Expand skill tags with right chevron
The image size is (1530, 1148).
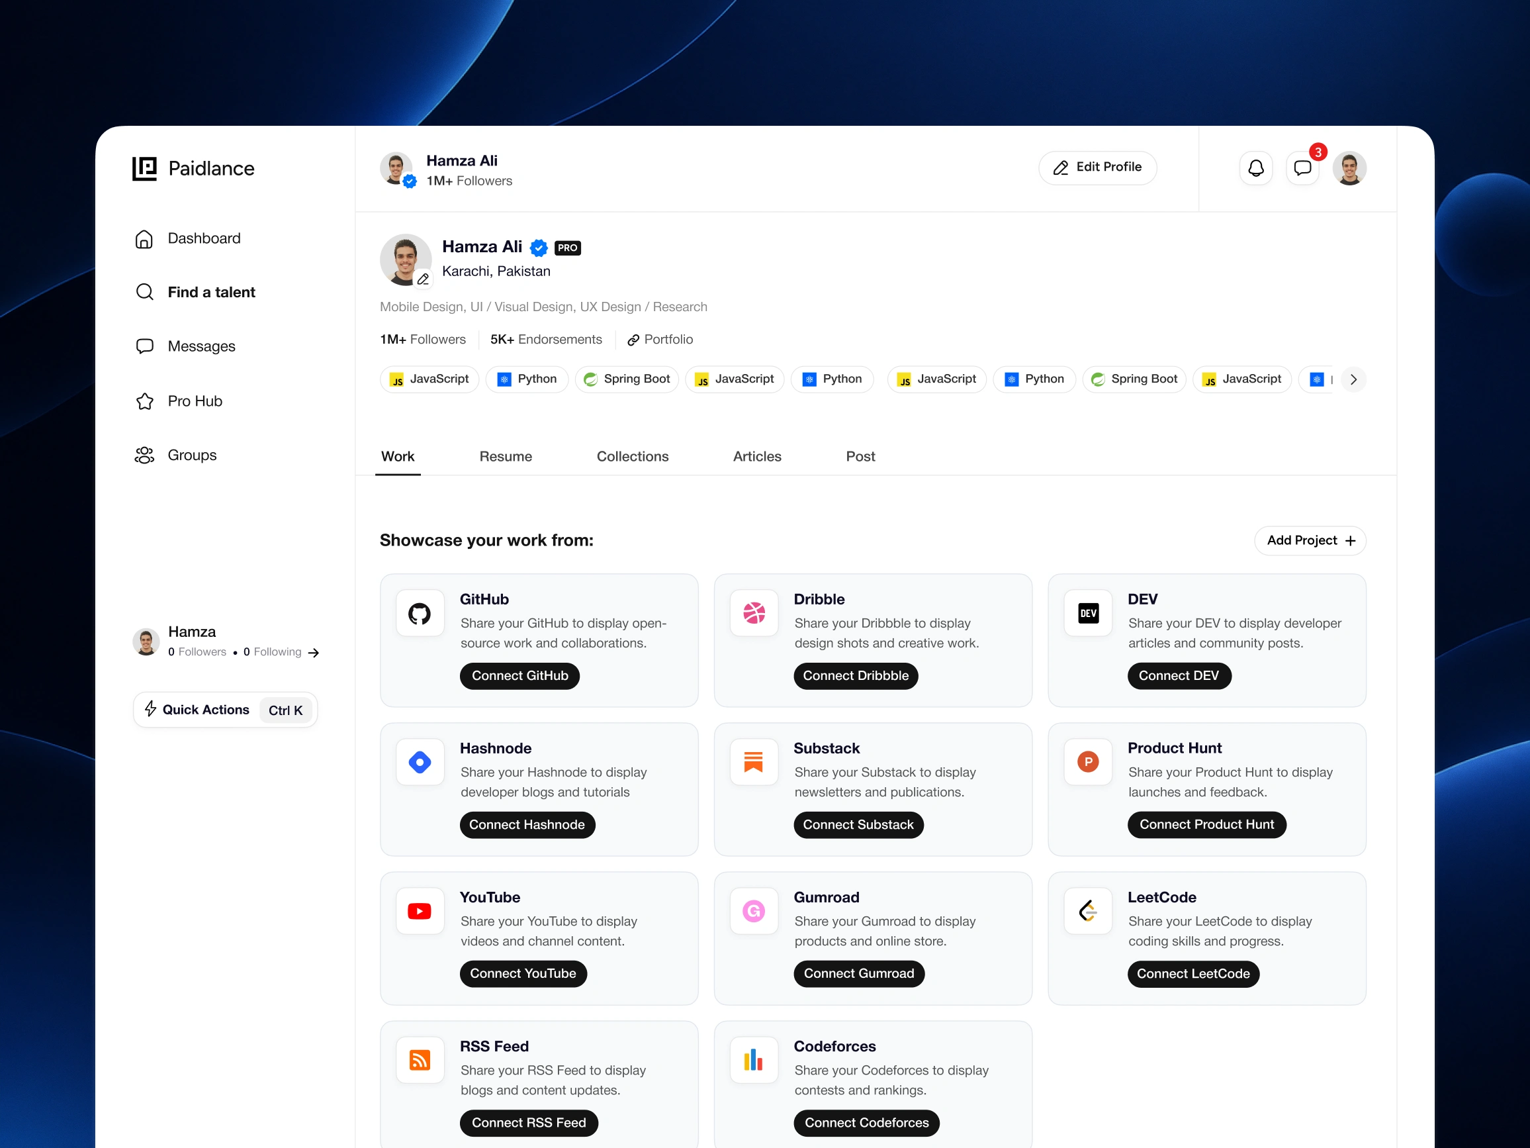click(x=1353, y=379)
